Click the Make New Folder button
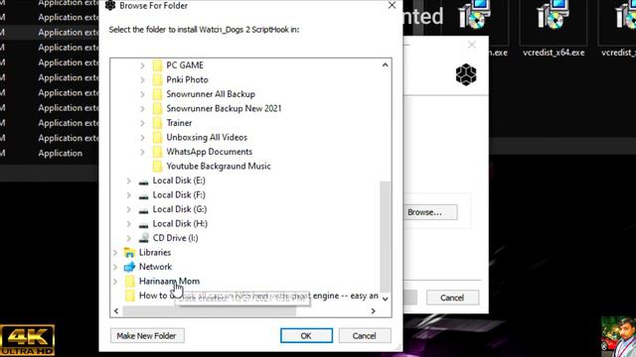The image size is (636, 357). point(147,335)
